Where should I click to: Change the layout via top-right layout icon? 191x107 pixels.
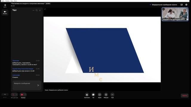pos(181,5)
